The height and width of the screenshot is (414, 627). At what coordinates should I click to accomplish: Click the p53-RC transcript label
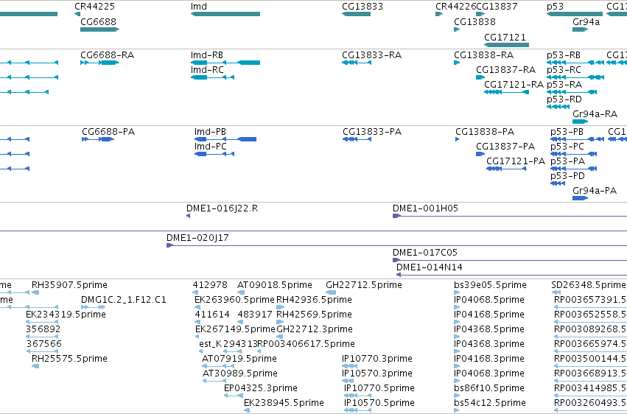(x=564, y=70)
